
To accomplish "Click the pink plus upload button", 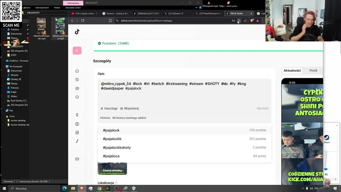I will tap(77, 51).
